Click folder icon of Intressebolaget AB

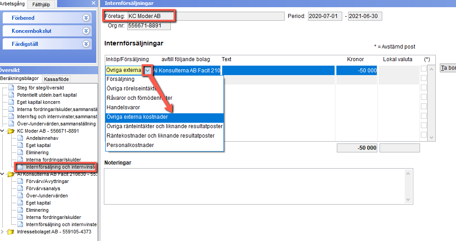coord(11,232)
